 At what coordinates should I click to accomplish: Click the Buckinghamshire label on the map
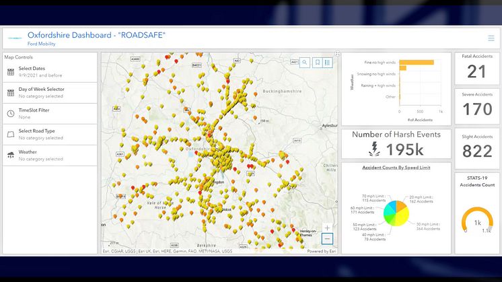click(282, 92)
